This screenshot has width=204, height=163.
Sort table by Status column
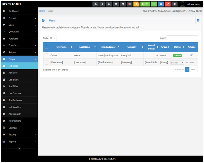177,47
